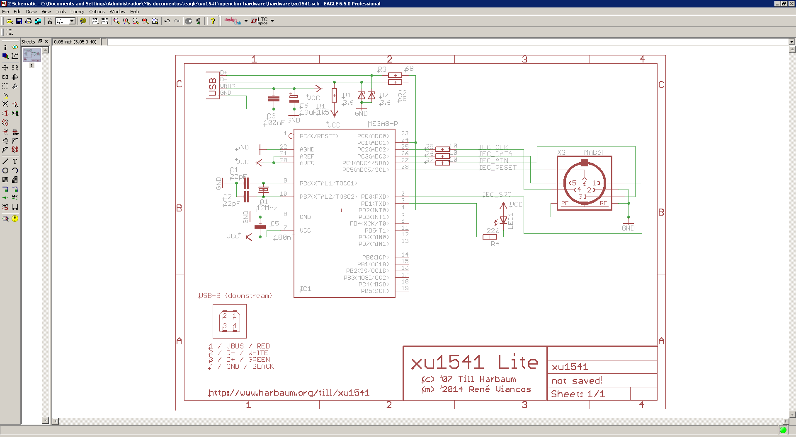
Task: Select the Move tool in the palette
Action: pyautogui.click(x=5, y=67)
